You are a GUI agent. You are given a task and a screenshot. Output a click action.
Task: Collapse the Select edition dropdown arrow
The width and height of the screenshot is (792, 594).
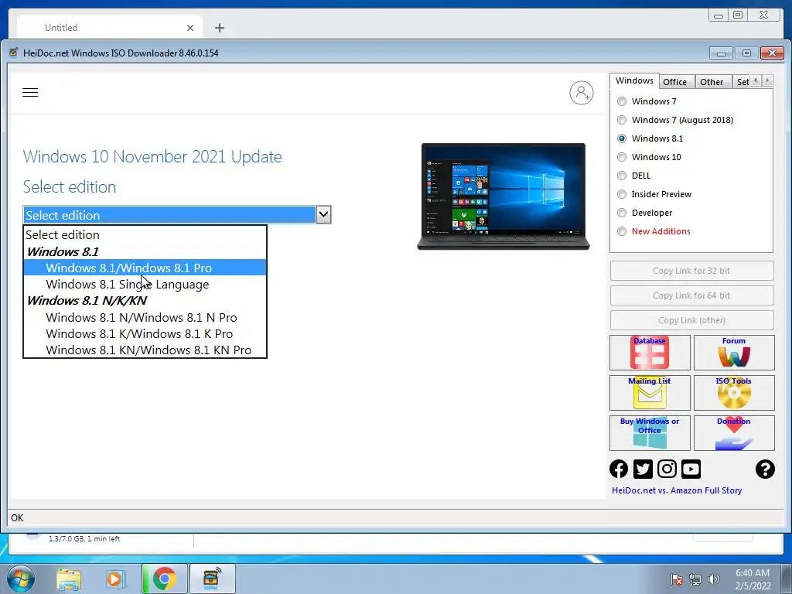click(323, 215)
